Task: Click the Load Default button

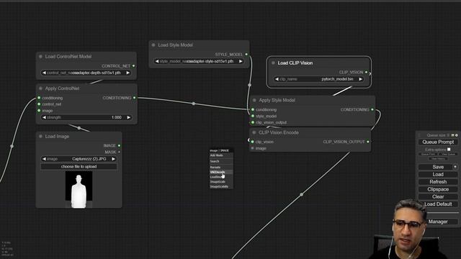Action: coord(438,204)
